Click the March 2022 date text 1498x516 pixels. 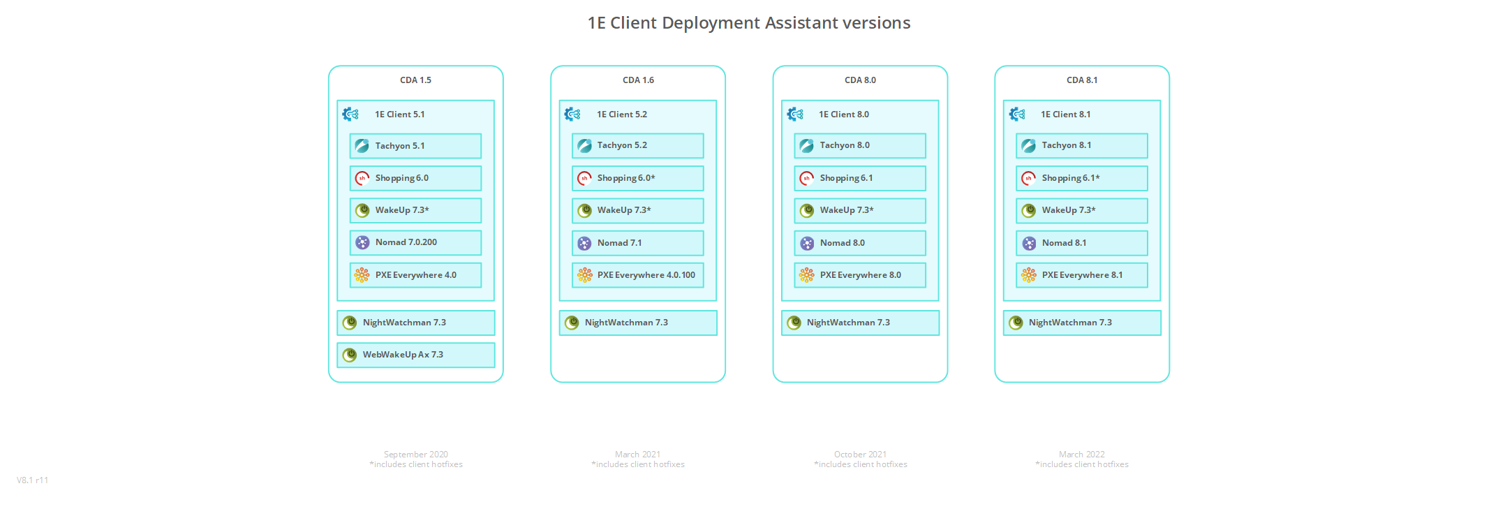pos(1081,455)
